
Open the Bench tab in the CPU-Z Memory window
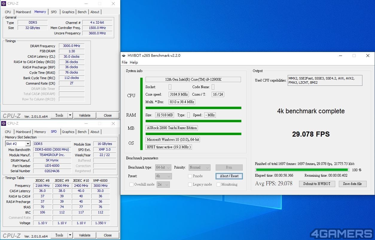82,12
